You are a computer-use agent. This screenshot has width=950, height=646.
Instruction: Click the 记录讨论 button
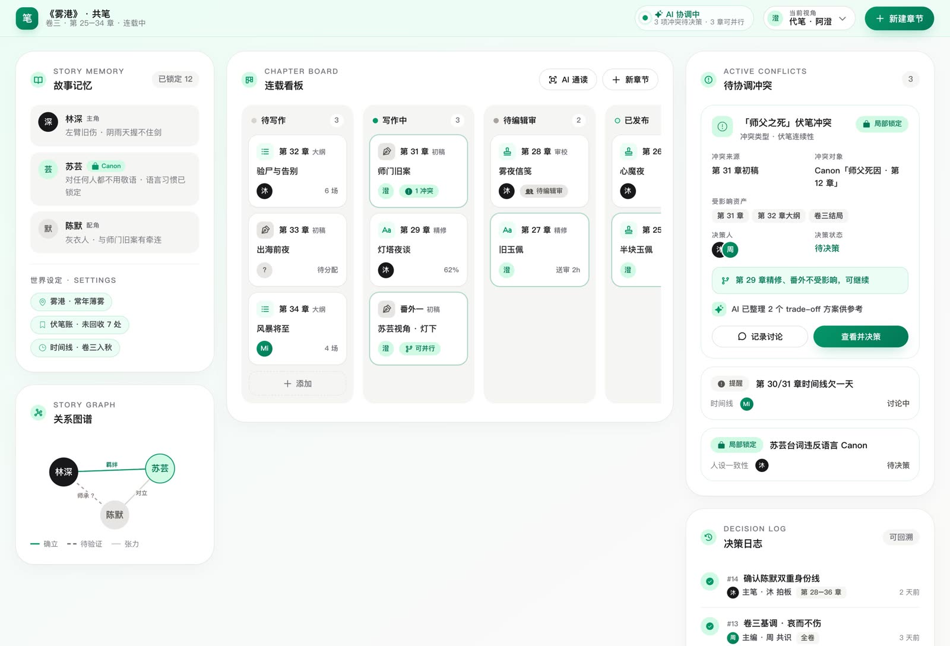[x=760, y=337]
